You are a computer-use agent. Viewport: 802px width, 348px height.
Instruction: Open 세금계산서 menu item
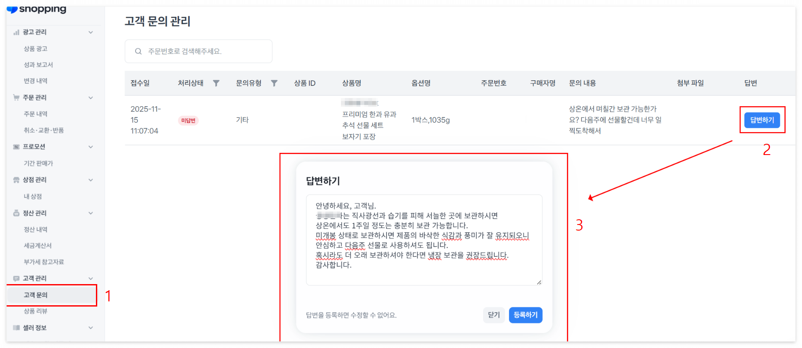tap(38, 246)
